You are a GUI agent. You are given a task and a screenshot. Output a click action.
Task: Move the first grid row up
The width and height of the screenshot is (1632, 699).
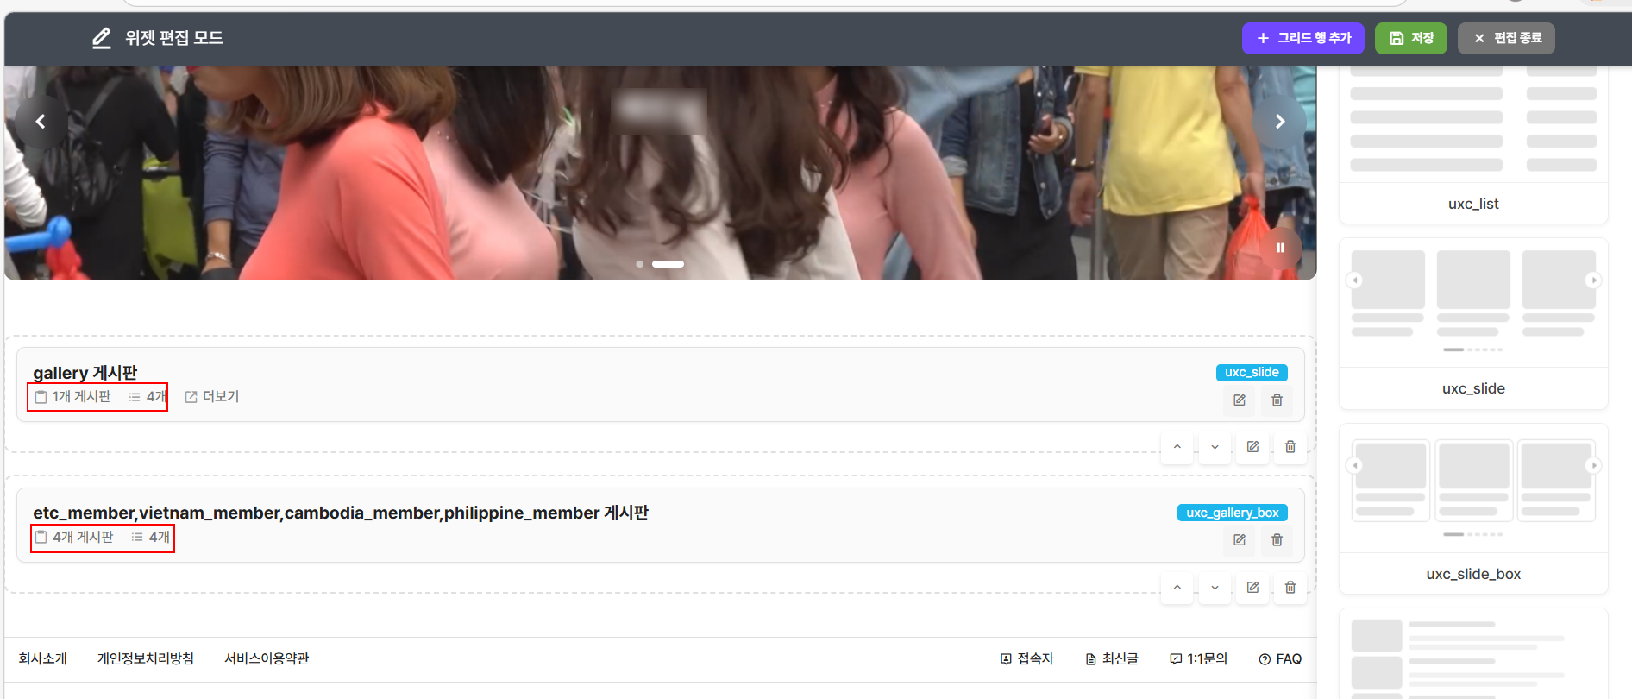(1177, 447)
